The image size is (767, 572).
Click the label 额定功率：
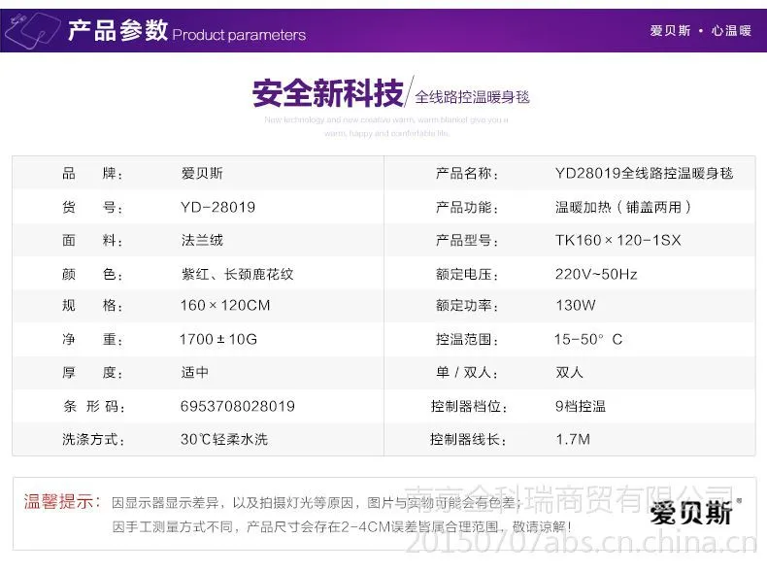click(467, 305)
